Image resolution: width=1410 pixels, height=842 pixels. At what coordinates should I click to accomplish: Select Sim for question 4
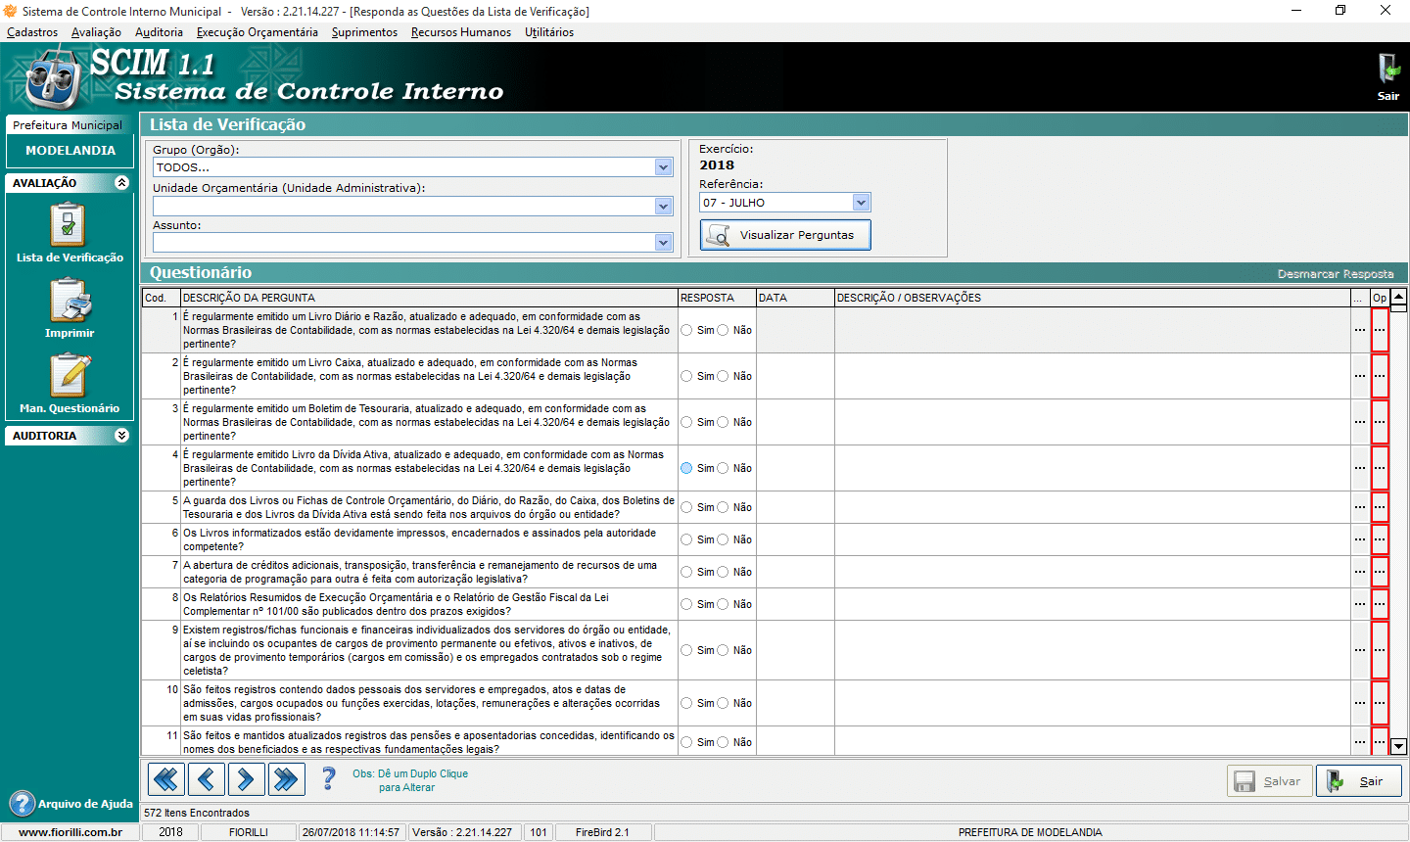[x=686, y=468]
